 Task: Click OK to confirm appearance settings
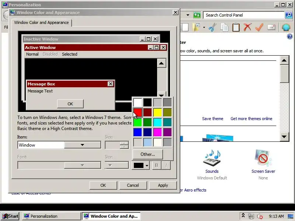point(103,185)
